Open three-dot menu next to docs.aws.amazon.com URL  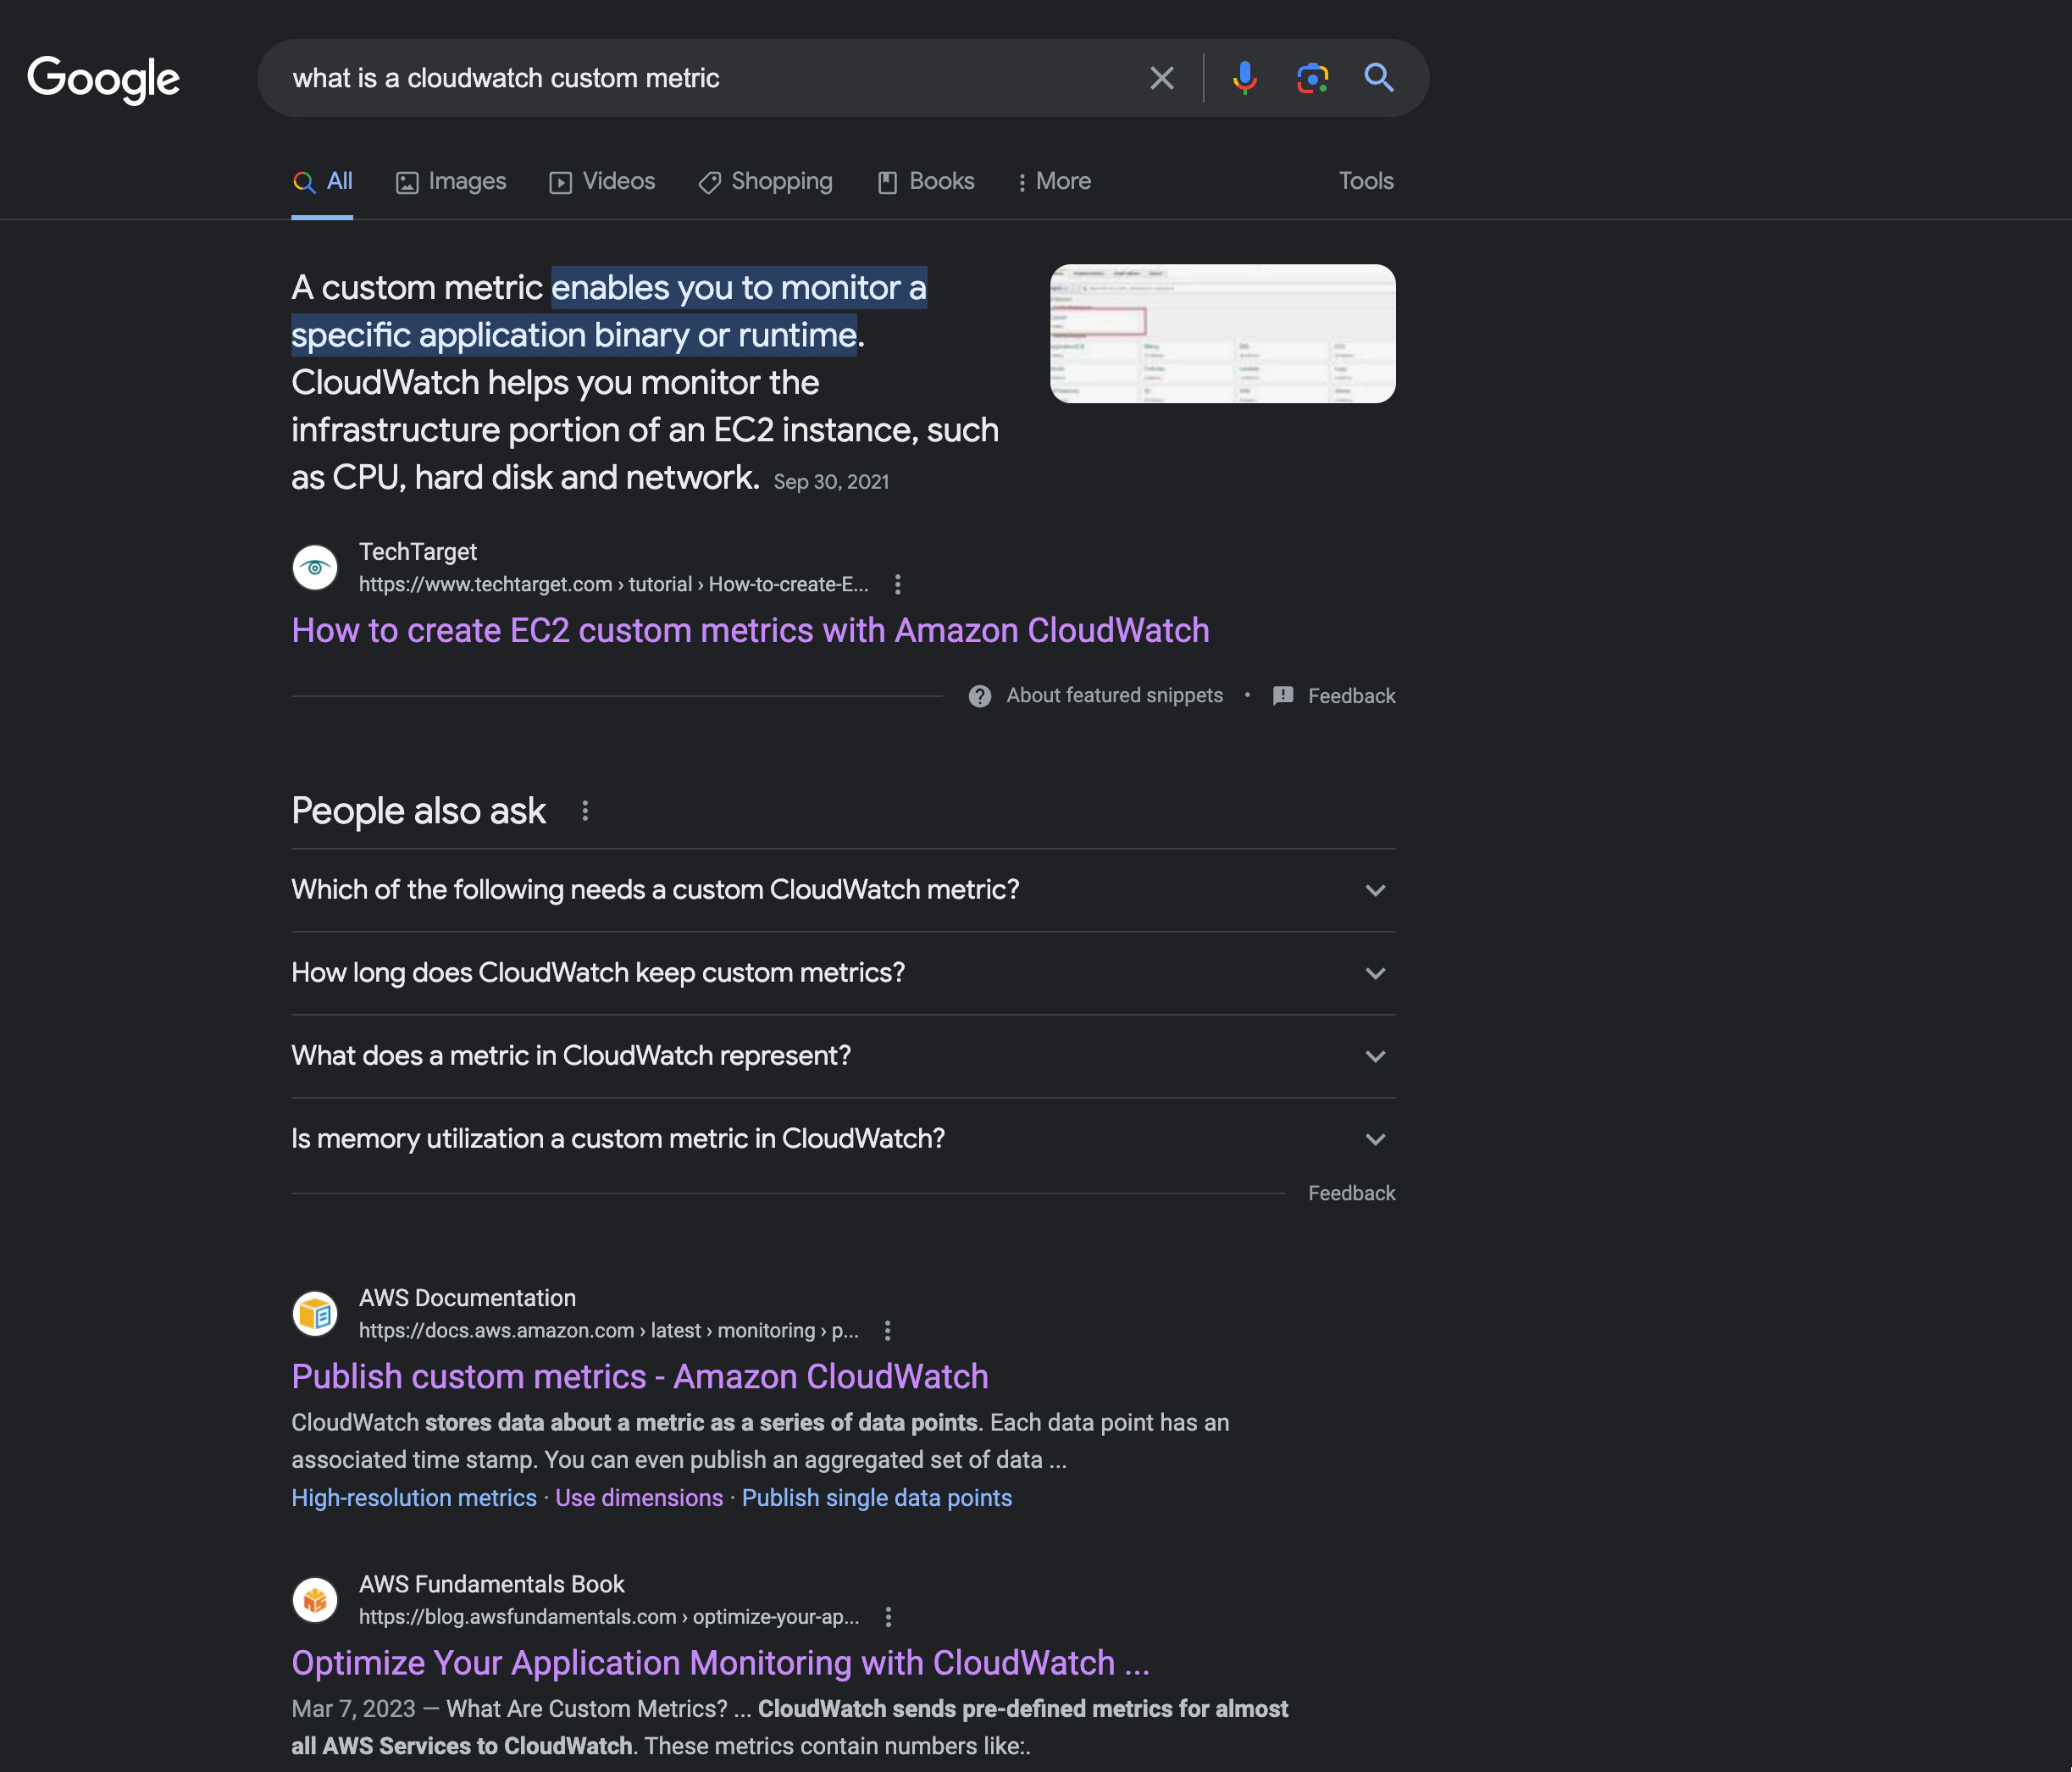click(887, 1330)
